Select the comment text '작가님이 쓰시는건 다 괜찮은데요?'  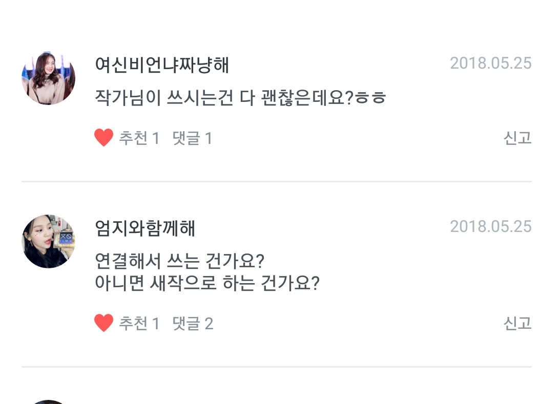(240, 97)
